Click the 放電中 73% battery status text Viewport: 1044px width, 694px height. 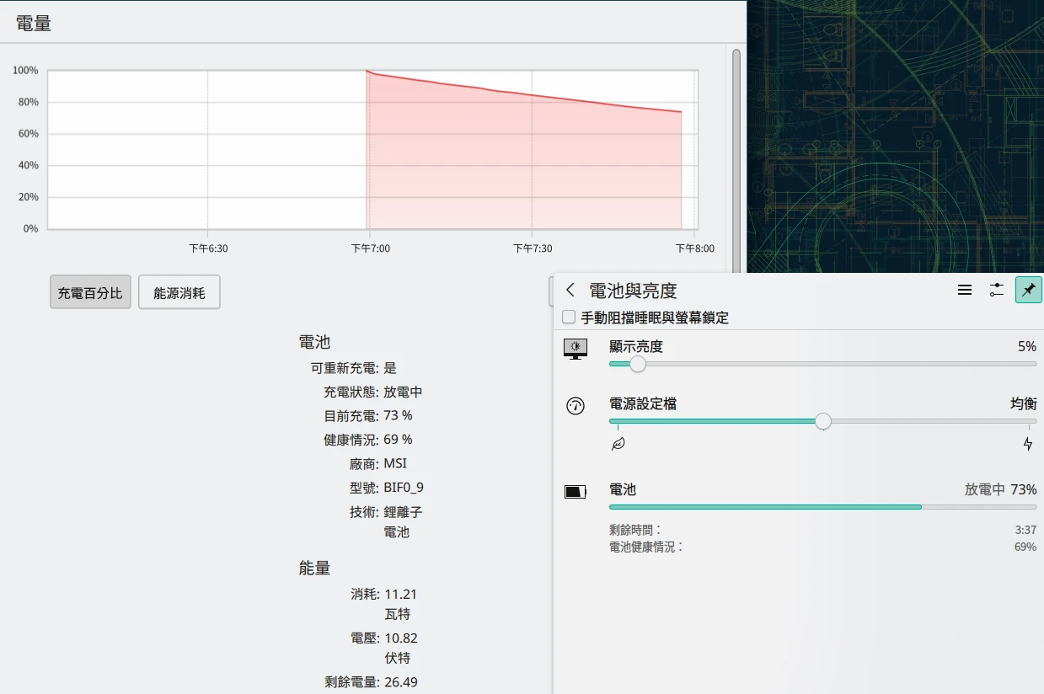tap(1000, 489)
